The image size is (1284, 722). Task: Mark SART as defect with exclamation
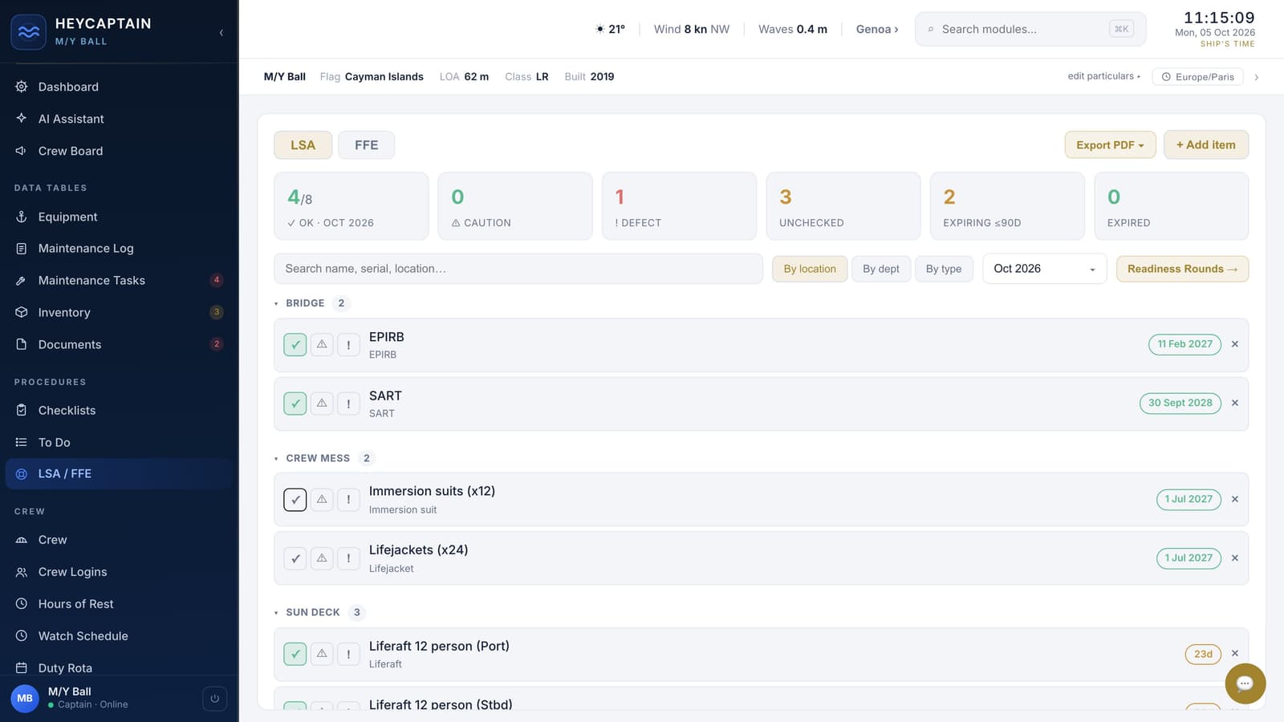[348, 404]
